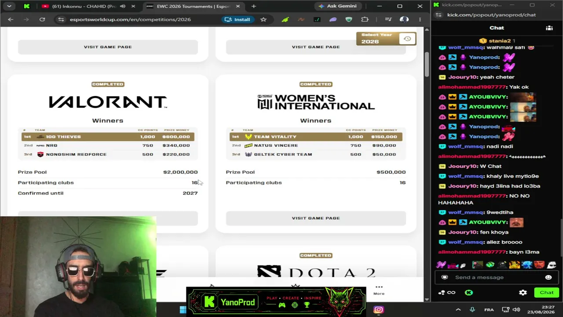Close the EWC 2026 Tournaments tab

(238, 6)
